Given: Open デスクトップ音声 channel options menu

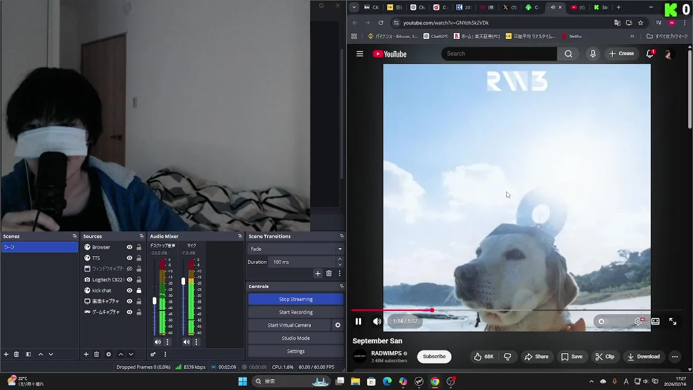Looking at the screenshot, I should tap(167, 342).
